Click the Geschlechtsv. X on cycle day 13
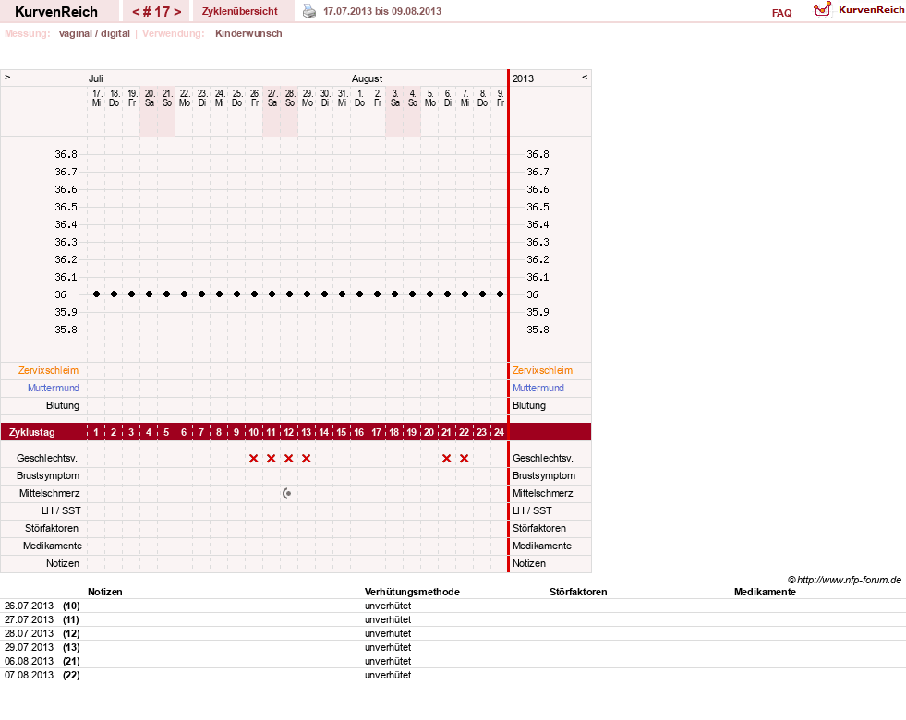906x720 pixels. point(307,459)
